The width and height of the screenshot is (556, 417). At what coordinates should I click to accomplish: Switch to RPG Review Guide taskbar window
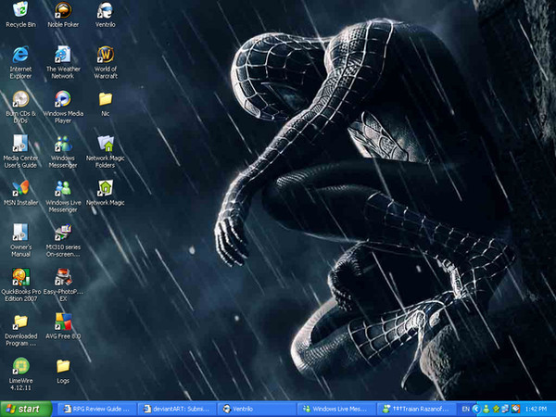pyautogui.click(x=95, y=409)
